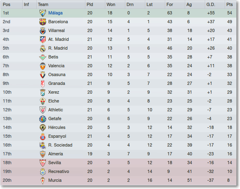Screen dimensions: 240x189
Task: Click the Team column header
Action: [43, 4]
